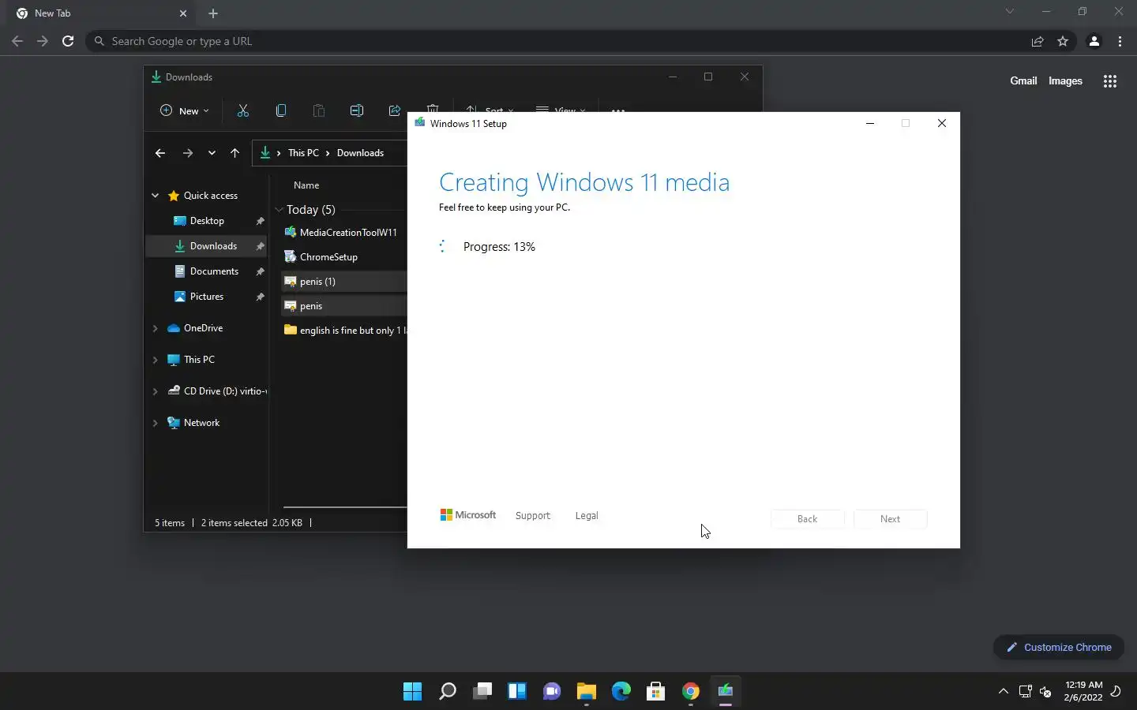Screen dimensions: 1137x710
Task: Click the Support link in Windows 11 Setup
Action: [x=533, y=516]
